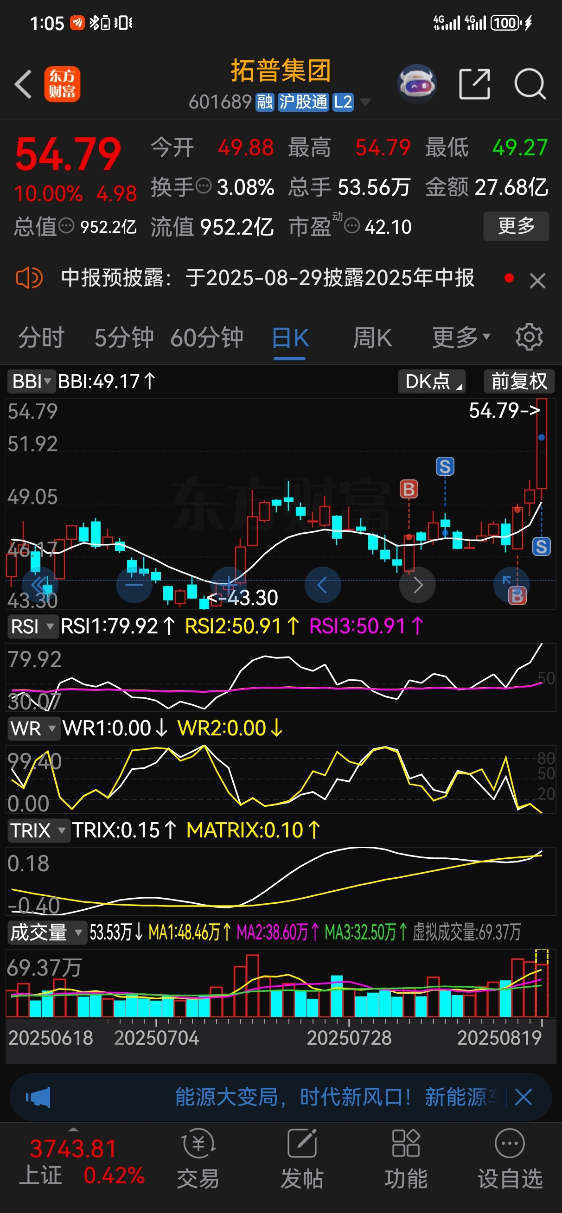Image resolution: width=562 pixels, height=1213 pixels.
Task: Tap the blue S sell marker above the candles
Action: click(445, 466)
